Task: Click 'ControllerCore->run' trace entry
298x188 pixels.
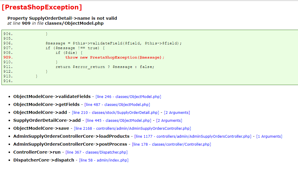Action: tap(37, 152)
